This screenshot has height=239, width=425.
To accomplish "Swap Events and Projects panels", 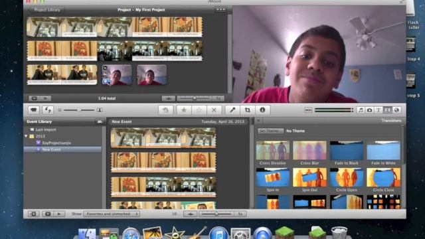I will pos(48,110).
